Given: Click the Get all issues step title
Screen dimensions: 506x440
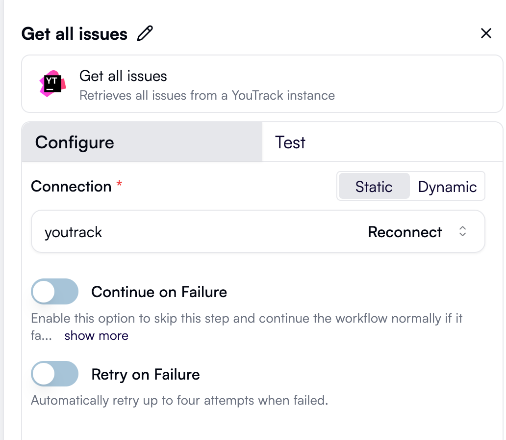Looking at the screenshot, I should (x=75, y=33).
